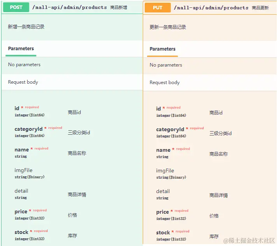
Task: Select the Parameters tab in PUT panel
Action: click(163, 49)
